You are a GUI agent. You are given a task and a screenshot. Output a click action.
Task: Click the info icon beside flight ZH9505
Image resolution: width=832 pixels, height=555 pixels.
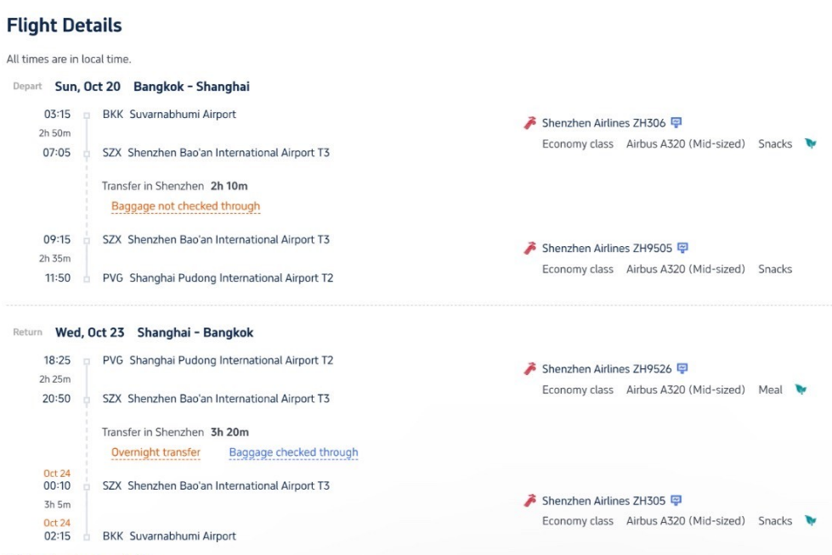coord(683,248)
